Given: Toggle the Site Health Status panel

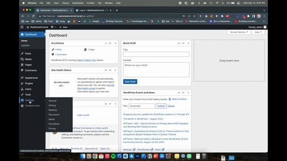Looking at the screenshot, I should 115,70.
